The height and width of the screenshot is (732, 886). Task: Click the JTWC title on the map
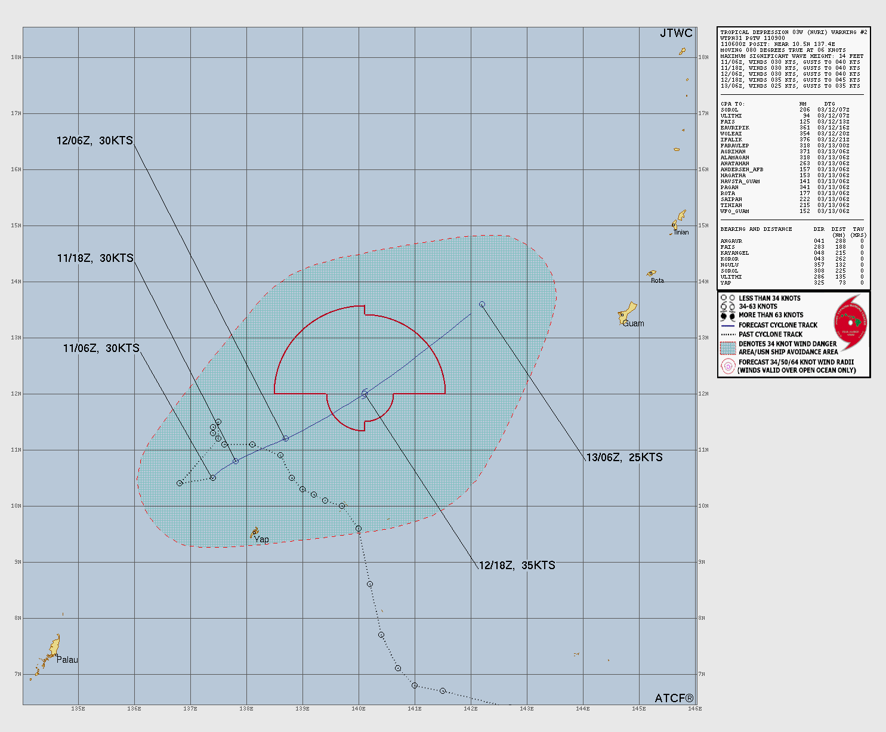676,33
